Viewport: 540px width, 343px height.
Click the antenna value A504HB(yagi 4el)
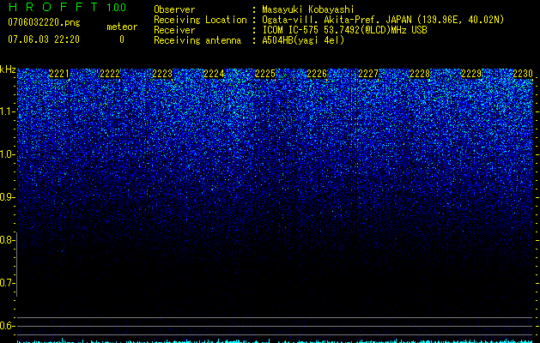pyautogui.click(x=303, y=40)
